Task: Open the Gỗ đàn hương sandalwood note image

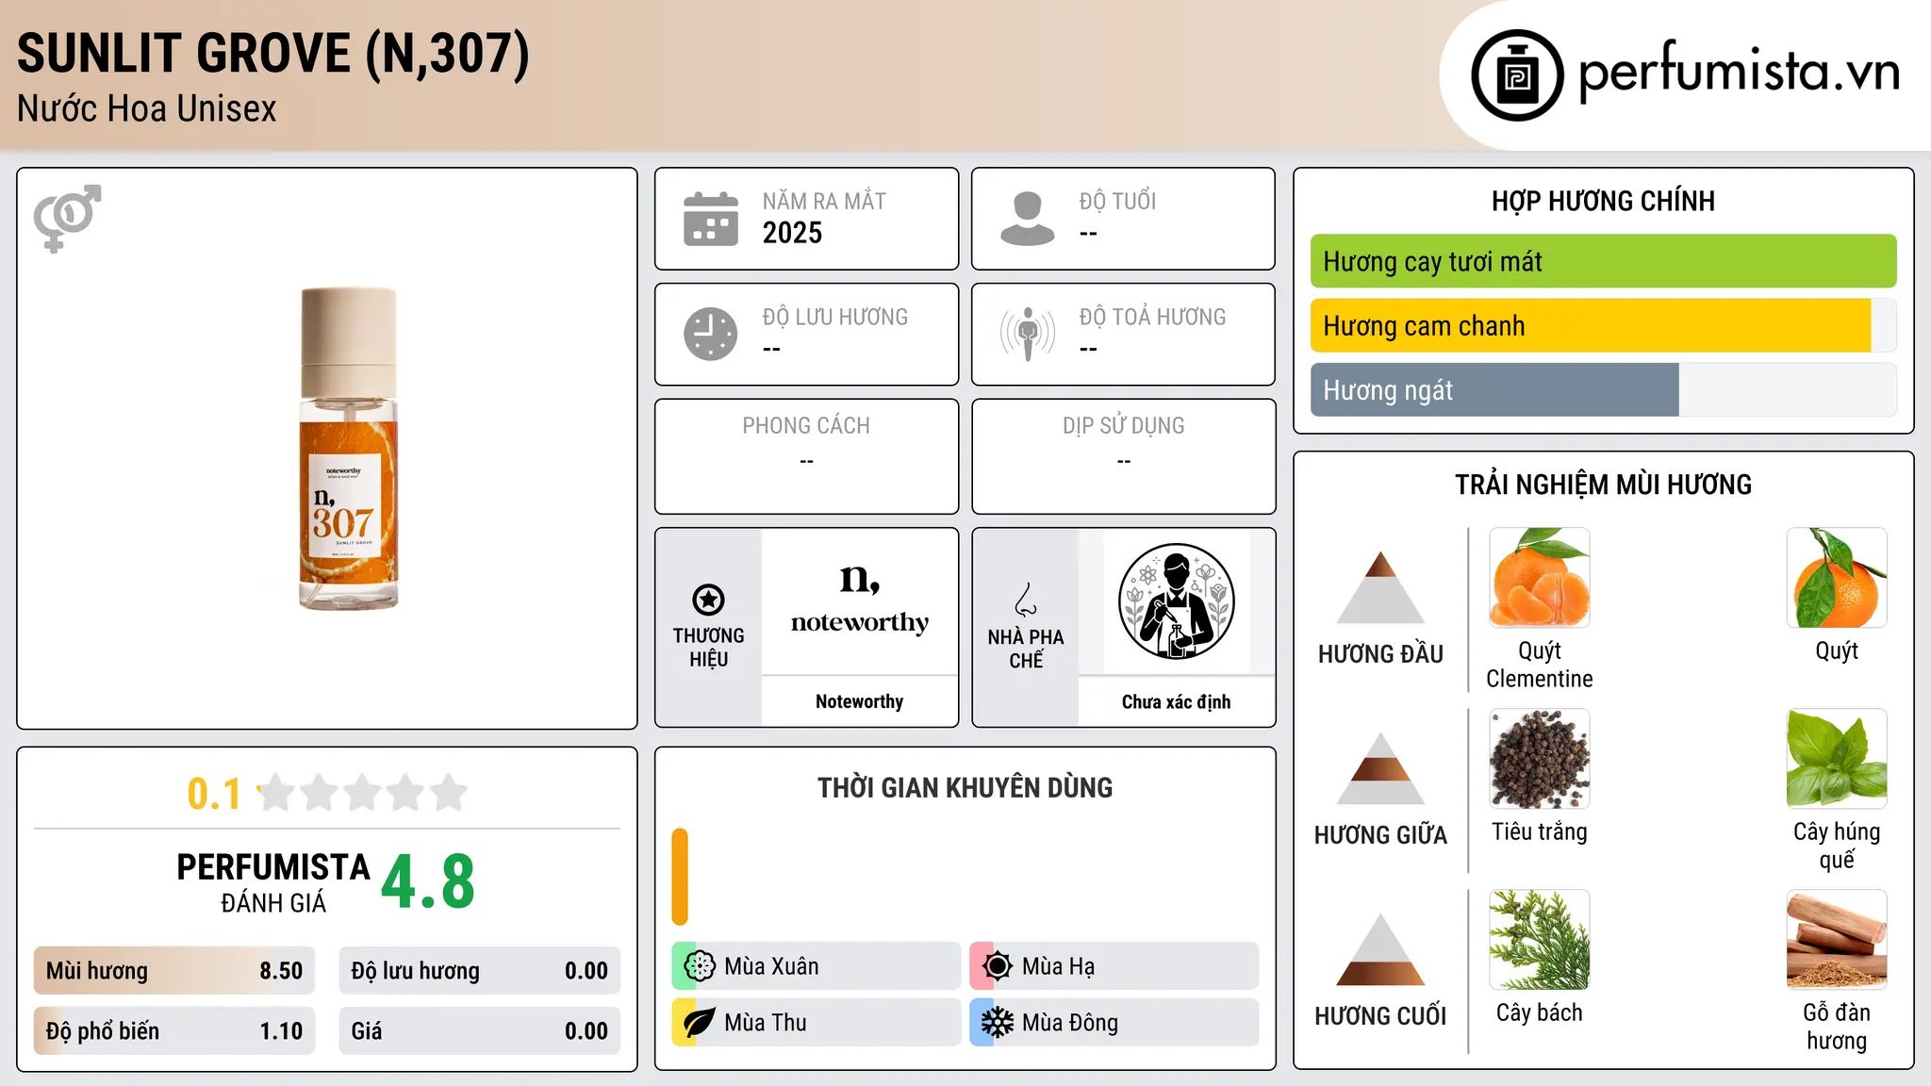Action: (x=1837, y=940)
